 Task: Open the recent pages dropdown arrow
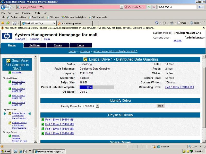point(13,7)
